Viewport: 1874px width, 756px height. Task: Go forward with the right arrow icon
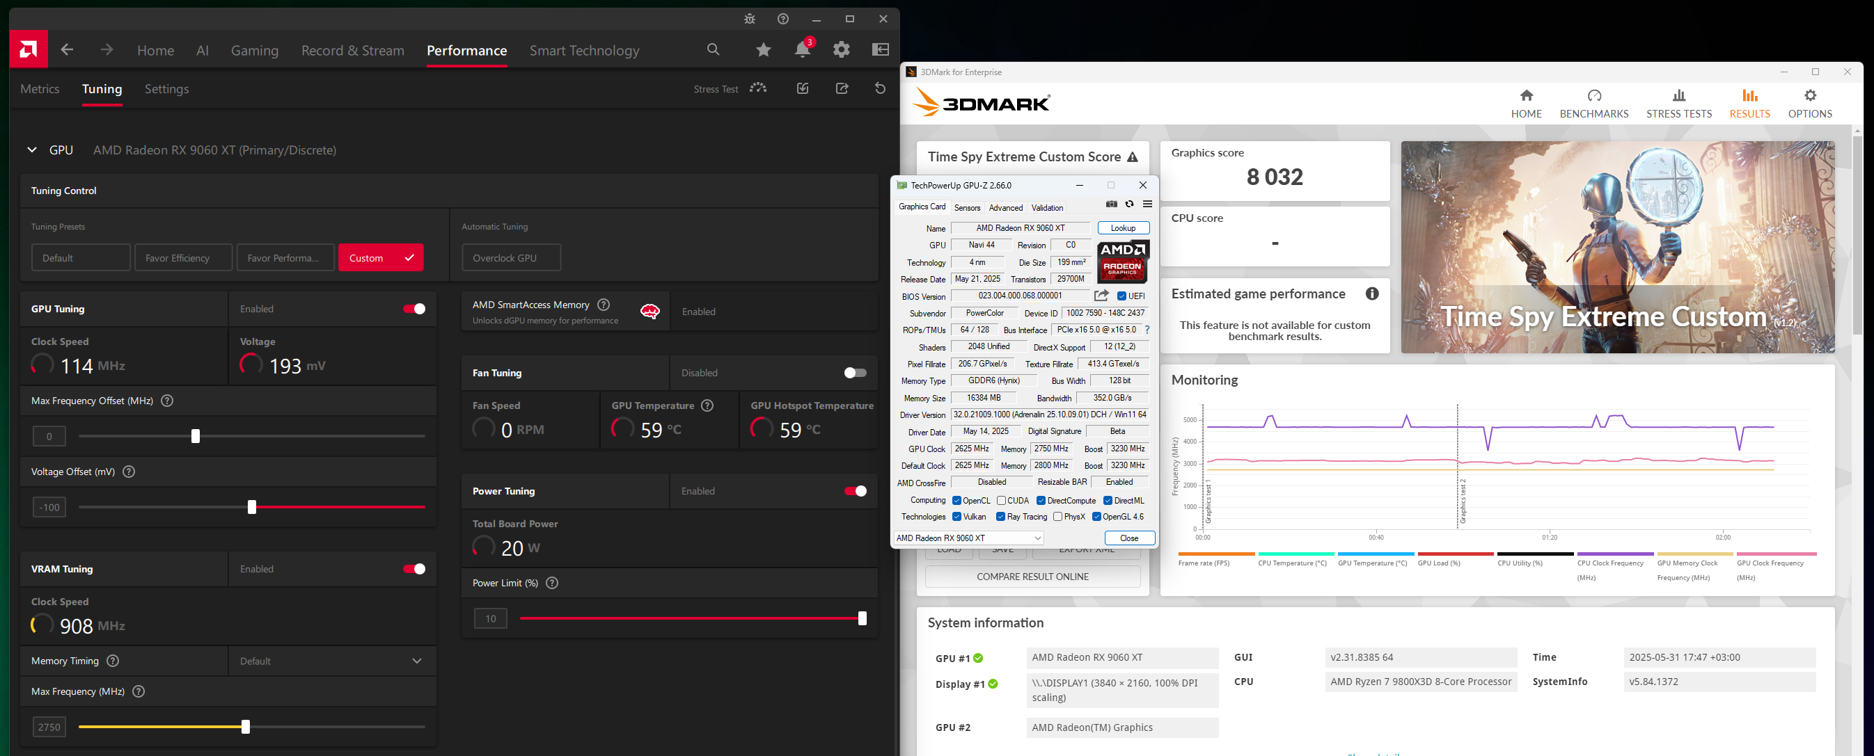(107, 49)
